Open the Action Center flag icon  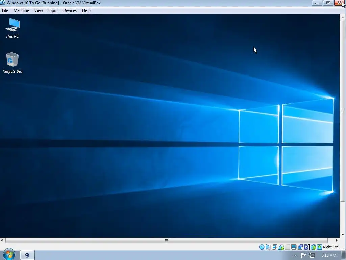(304, 255)
